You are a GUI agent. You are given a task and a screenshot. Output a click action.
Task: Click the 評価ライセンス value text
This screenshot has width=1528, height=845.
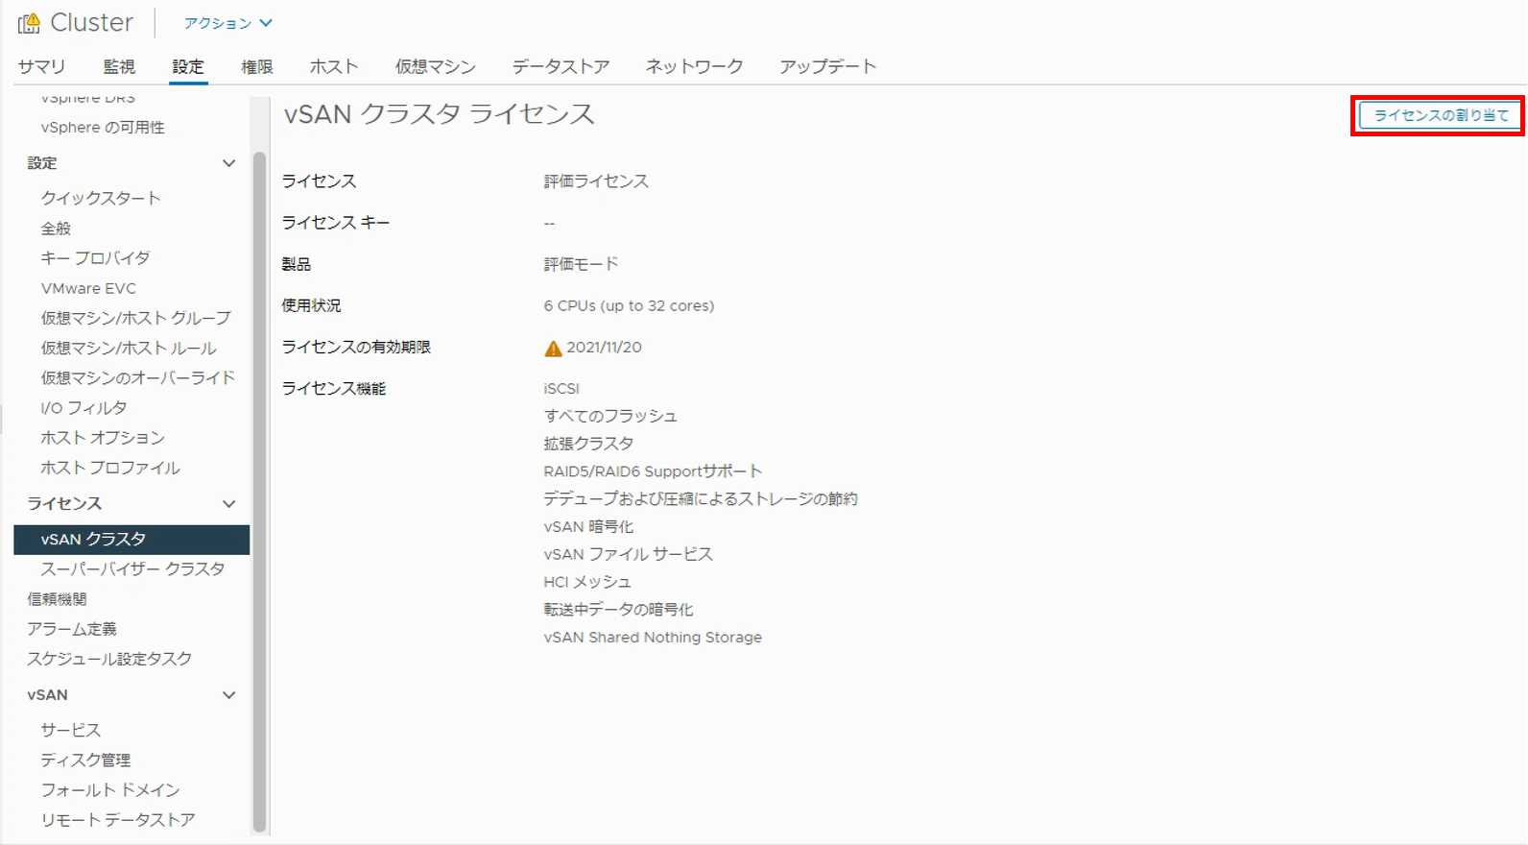596,181
